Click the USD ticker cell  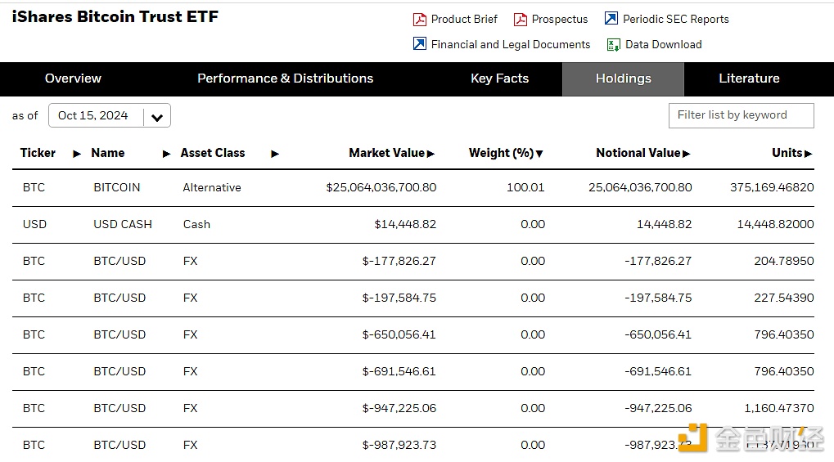click(34, 224)
